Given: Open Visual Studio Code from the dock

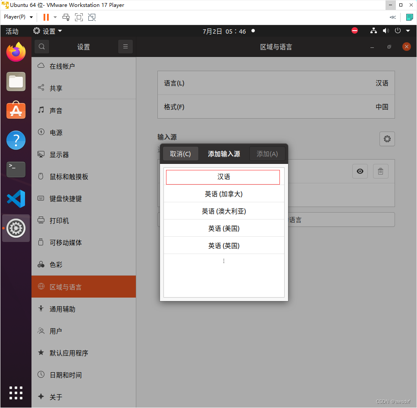Looking at the screenshot, I should coord(16,199).
